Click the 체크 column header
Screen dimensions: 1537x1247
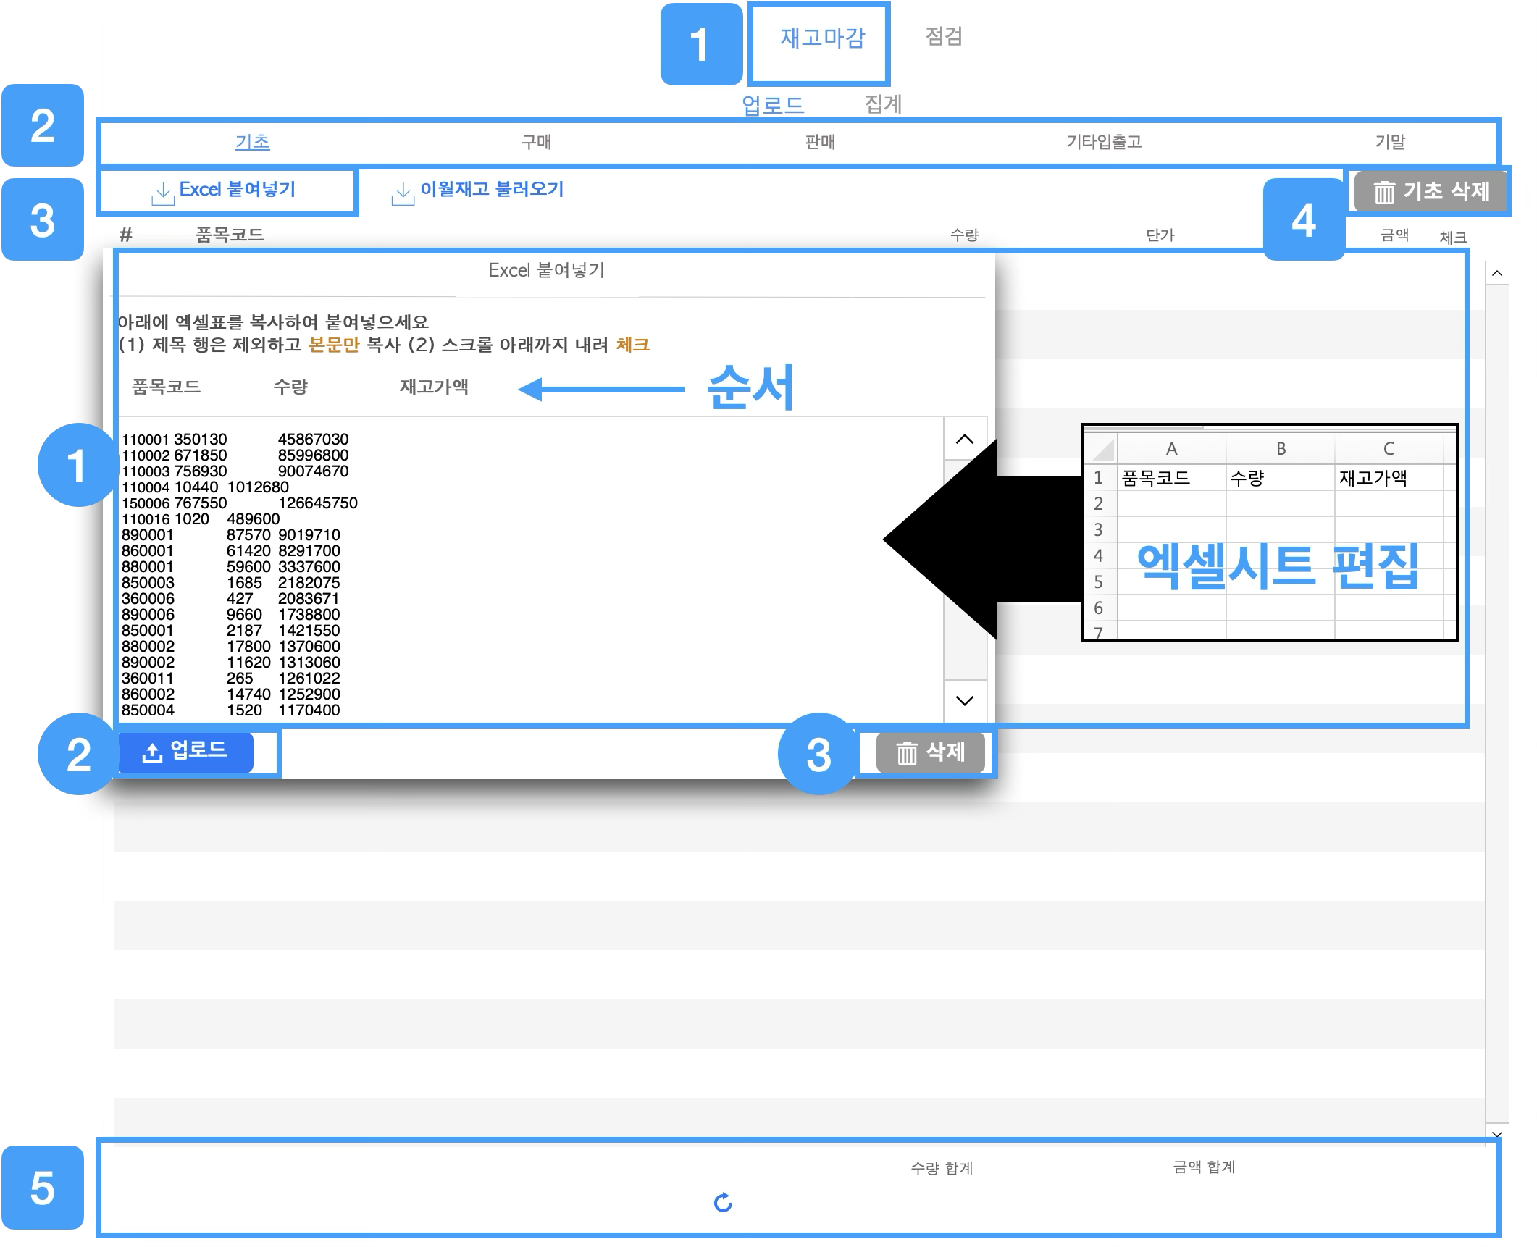click(x=1453, y=238)
